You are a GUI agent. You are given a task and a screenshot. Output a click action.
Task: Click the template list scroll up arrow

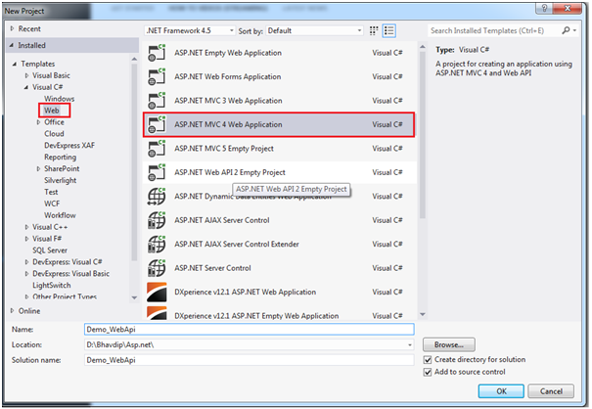coord(423,47)
